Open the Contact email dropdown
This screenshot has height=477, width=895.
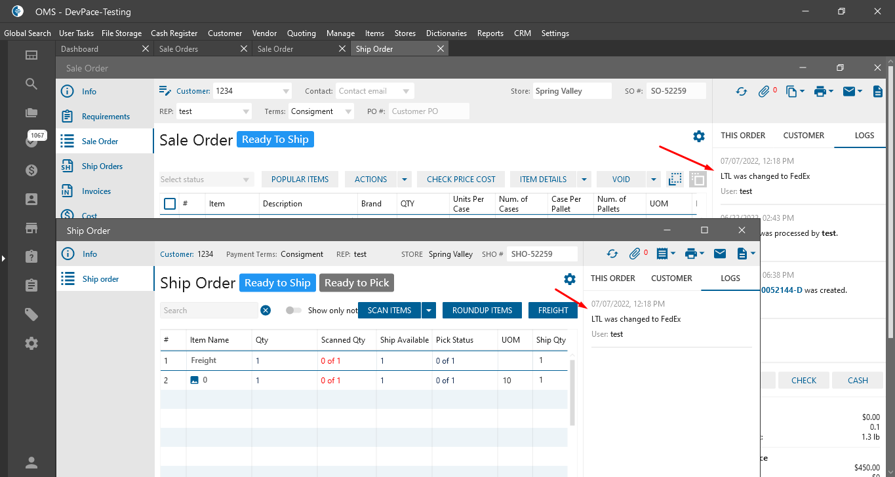[x=407, y=91]
